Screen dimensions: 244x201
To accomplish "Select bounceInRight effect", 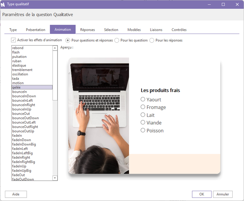I will click(x=32, y=105).
